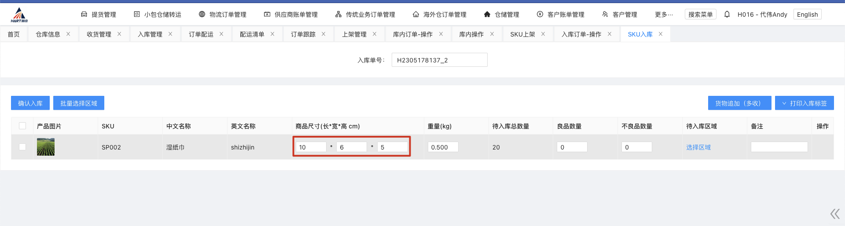The width and height of the screenshot is (845, 226).
Task: Click the 良品数量 input field
Action: (x=572, y=147)
